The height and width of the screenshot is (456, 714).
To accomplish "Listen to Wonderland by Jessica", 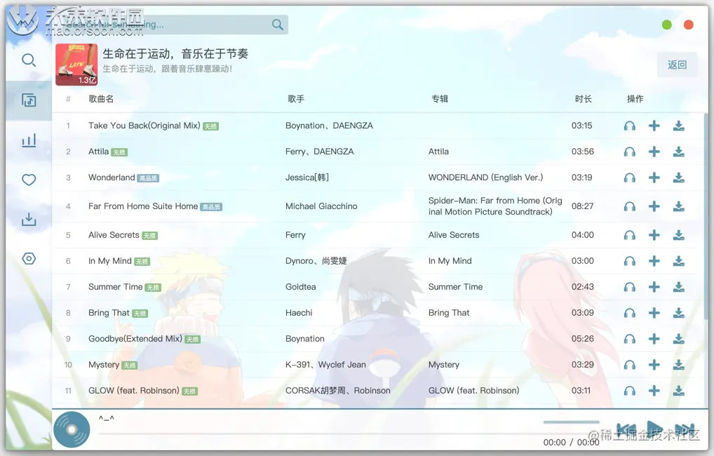I will tap(629, 177).
